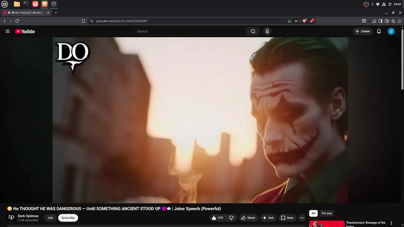Open the account avatar menu

(391, 31)
